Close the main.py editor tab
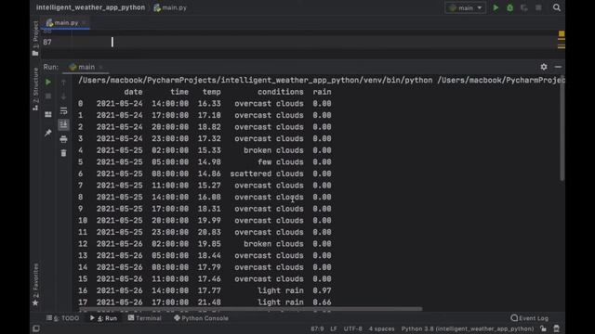 [x=84, y=22]
